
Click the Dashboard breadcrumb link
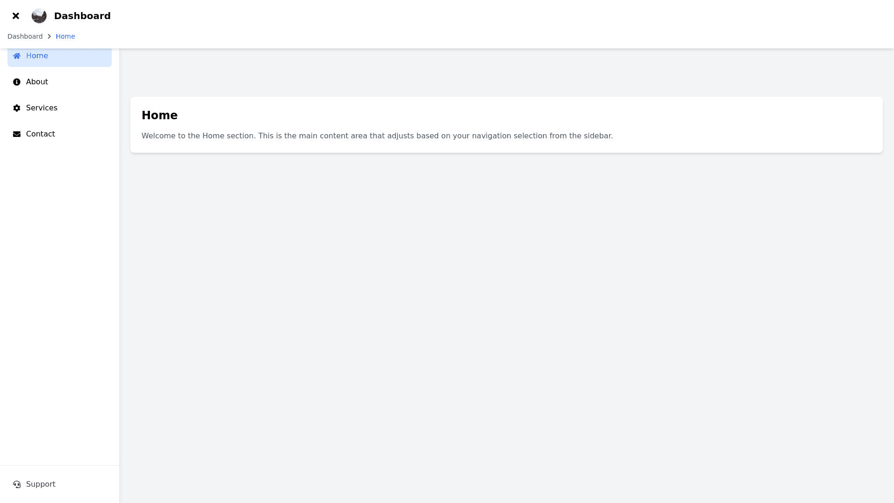(25, 36)
